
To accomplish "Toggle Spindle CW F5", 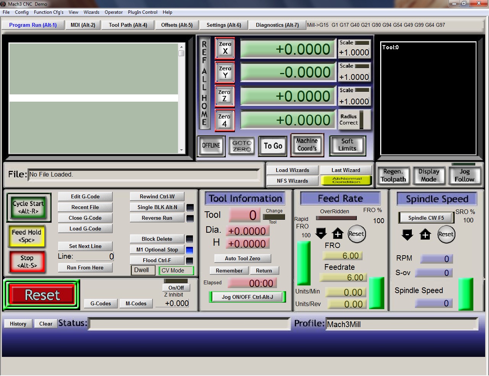I will [426, 218].
